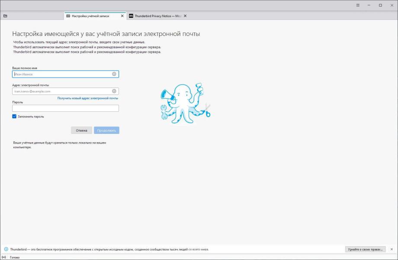Image resolution: width=398 pixels, height=260 pixels.
Task: Minimize the Thunderbird window
Action: pyautogui.click(x=369, y=5)
